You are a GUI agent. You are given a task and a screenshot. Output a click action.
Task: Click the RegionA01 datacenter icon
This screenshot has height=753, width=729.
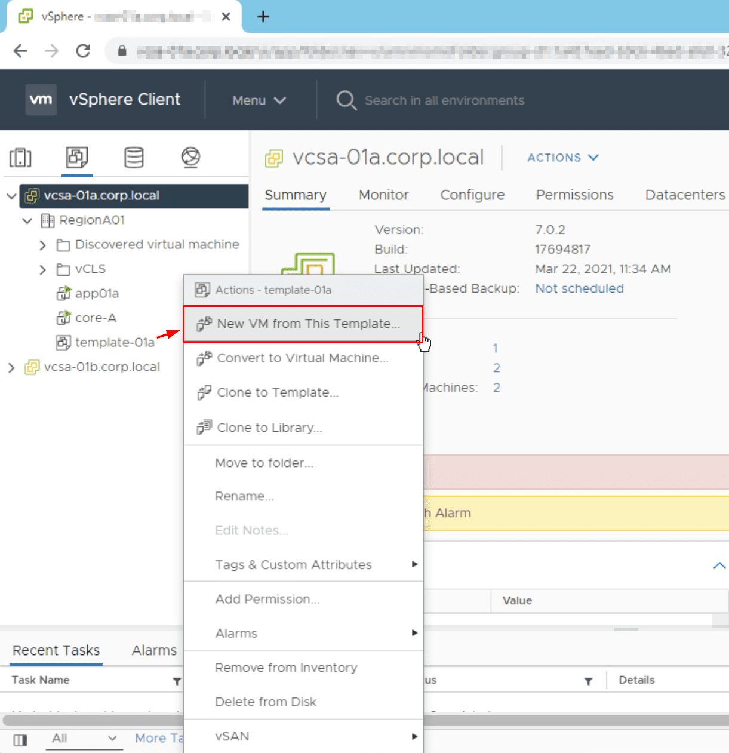pos(48,220)
